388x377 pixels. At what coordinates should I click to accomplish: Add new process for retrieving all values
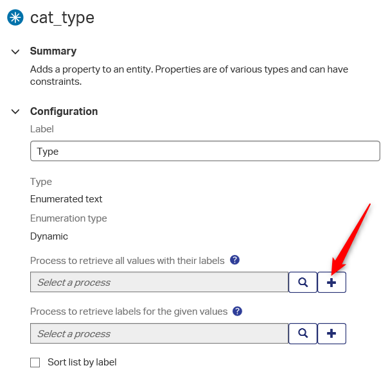(x=331, y=282)
